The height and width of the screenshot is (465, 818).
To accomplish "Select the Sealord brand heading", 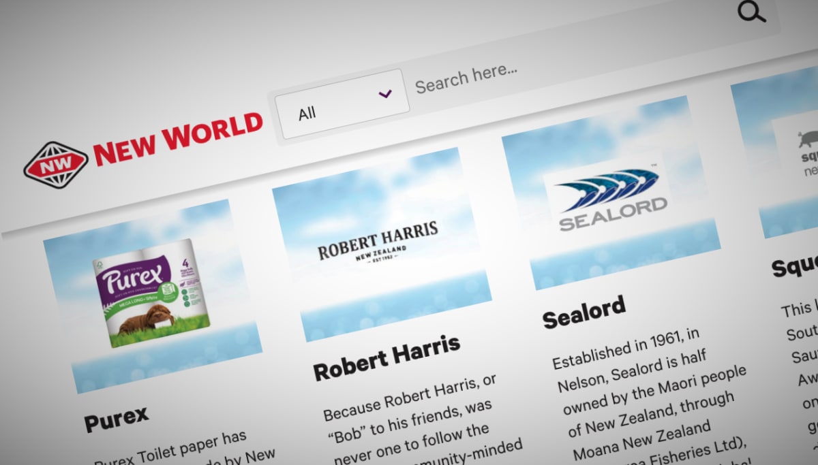I will pyautogui.click(x=584, y=312).
